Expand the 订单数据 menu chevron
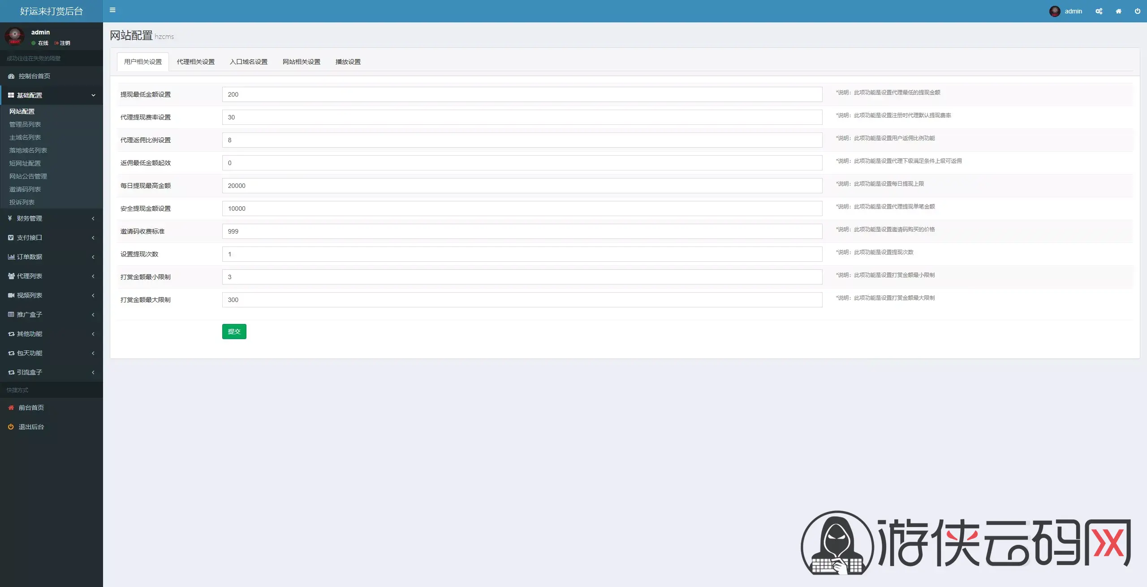This screenshot has width=1147, height=587. pos(93,257)
